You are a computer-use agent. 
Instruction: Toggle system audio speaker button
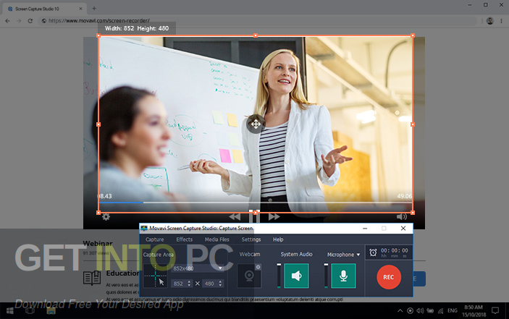[296, 276]
